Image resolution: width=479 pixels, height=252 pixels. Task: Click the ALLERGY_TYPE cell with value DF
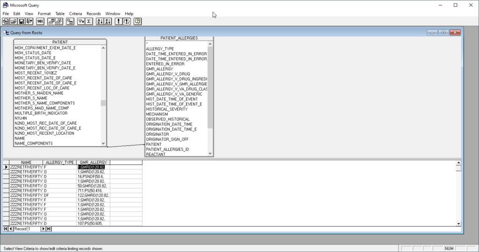pos(59,196)
